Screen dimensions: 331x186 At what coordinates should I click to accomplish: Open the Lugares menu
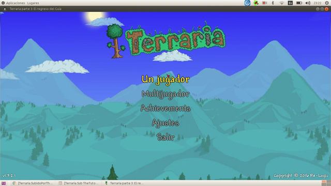pyautogui.click(x=33, y=3)
